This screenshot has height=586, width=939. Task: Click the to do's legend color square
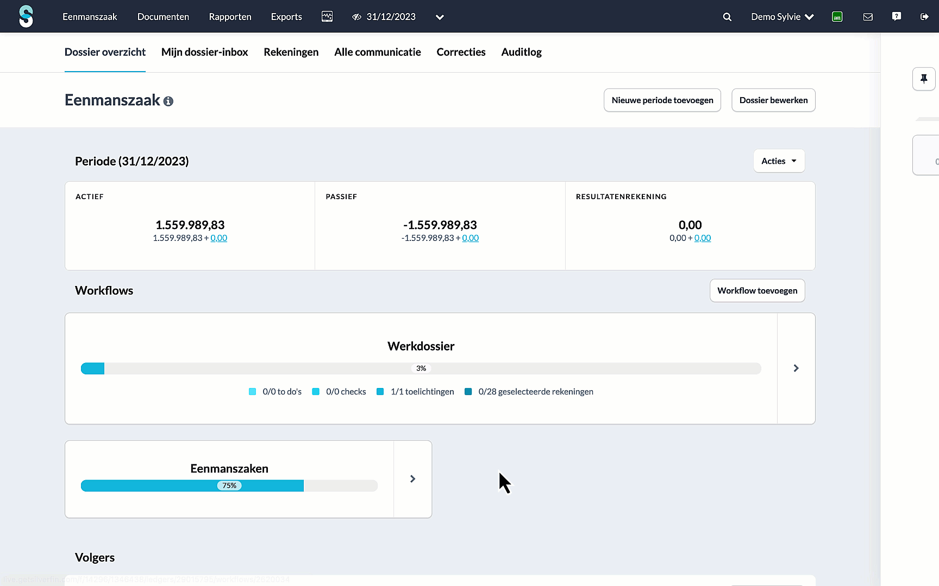point(252,392)
